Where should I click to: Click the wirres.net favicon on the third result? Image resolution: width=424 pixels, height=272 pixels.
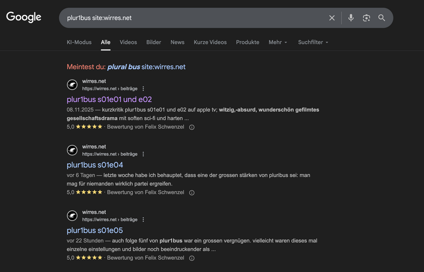[72, 215]
